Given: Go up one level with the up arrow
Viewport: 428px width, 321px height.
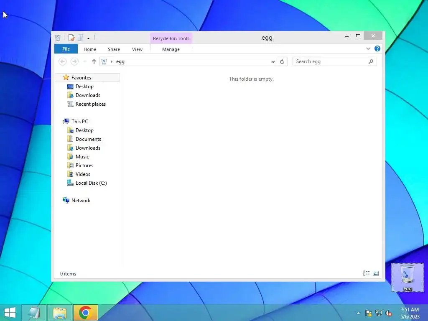Looking at the screenshot, I should click(x=94, y=61).
